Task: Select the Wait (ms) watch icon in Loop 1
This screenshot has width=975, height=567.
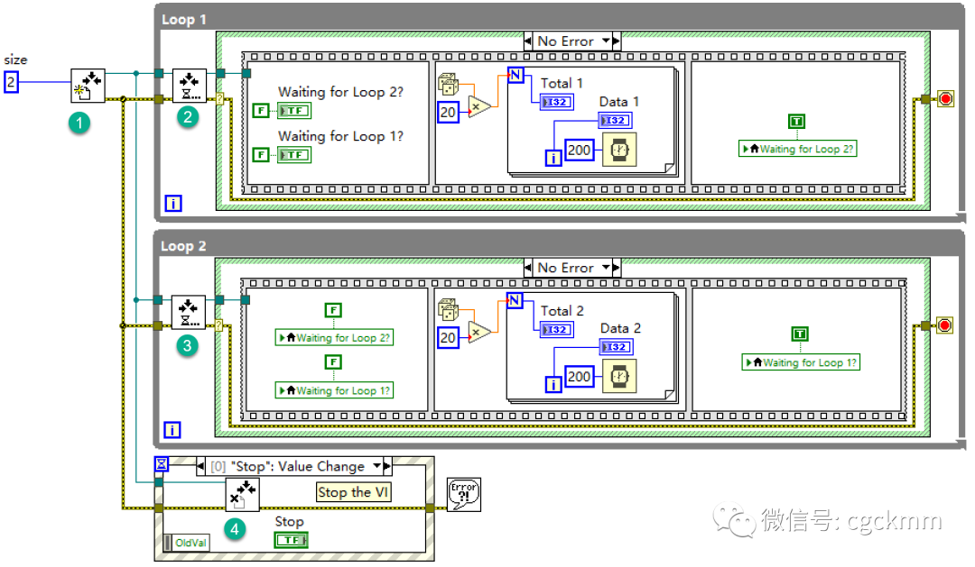Action: click(619, 150)
